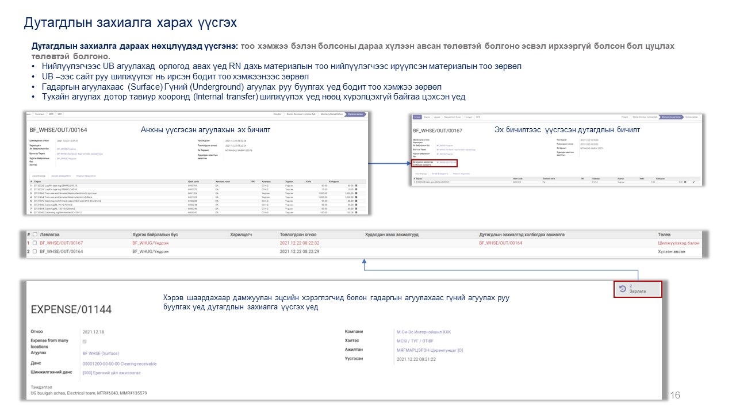Image resolution: width=736 pixels, height=414 pixels.
Task: Select Cable ring lug row code 6006541
Action: pyautogui.click(x=191, y=212)
